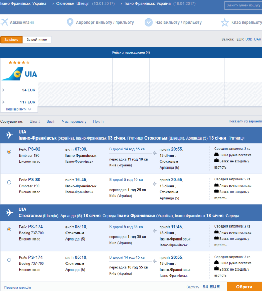Click the UIA airline logo
Image resolution: width=262 pixels, height=291 pixels.
[x=19, y=73]
